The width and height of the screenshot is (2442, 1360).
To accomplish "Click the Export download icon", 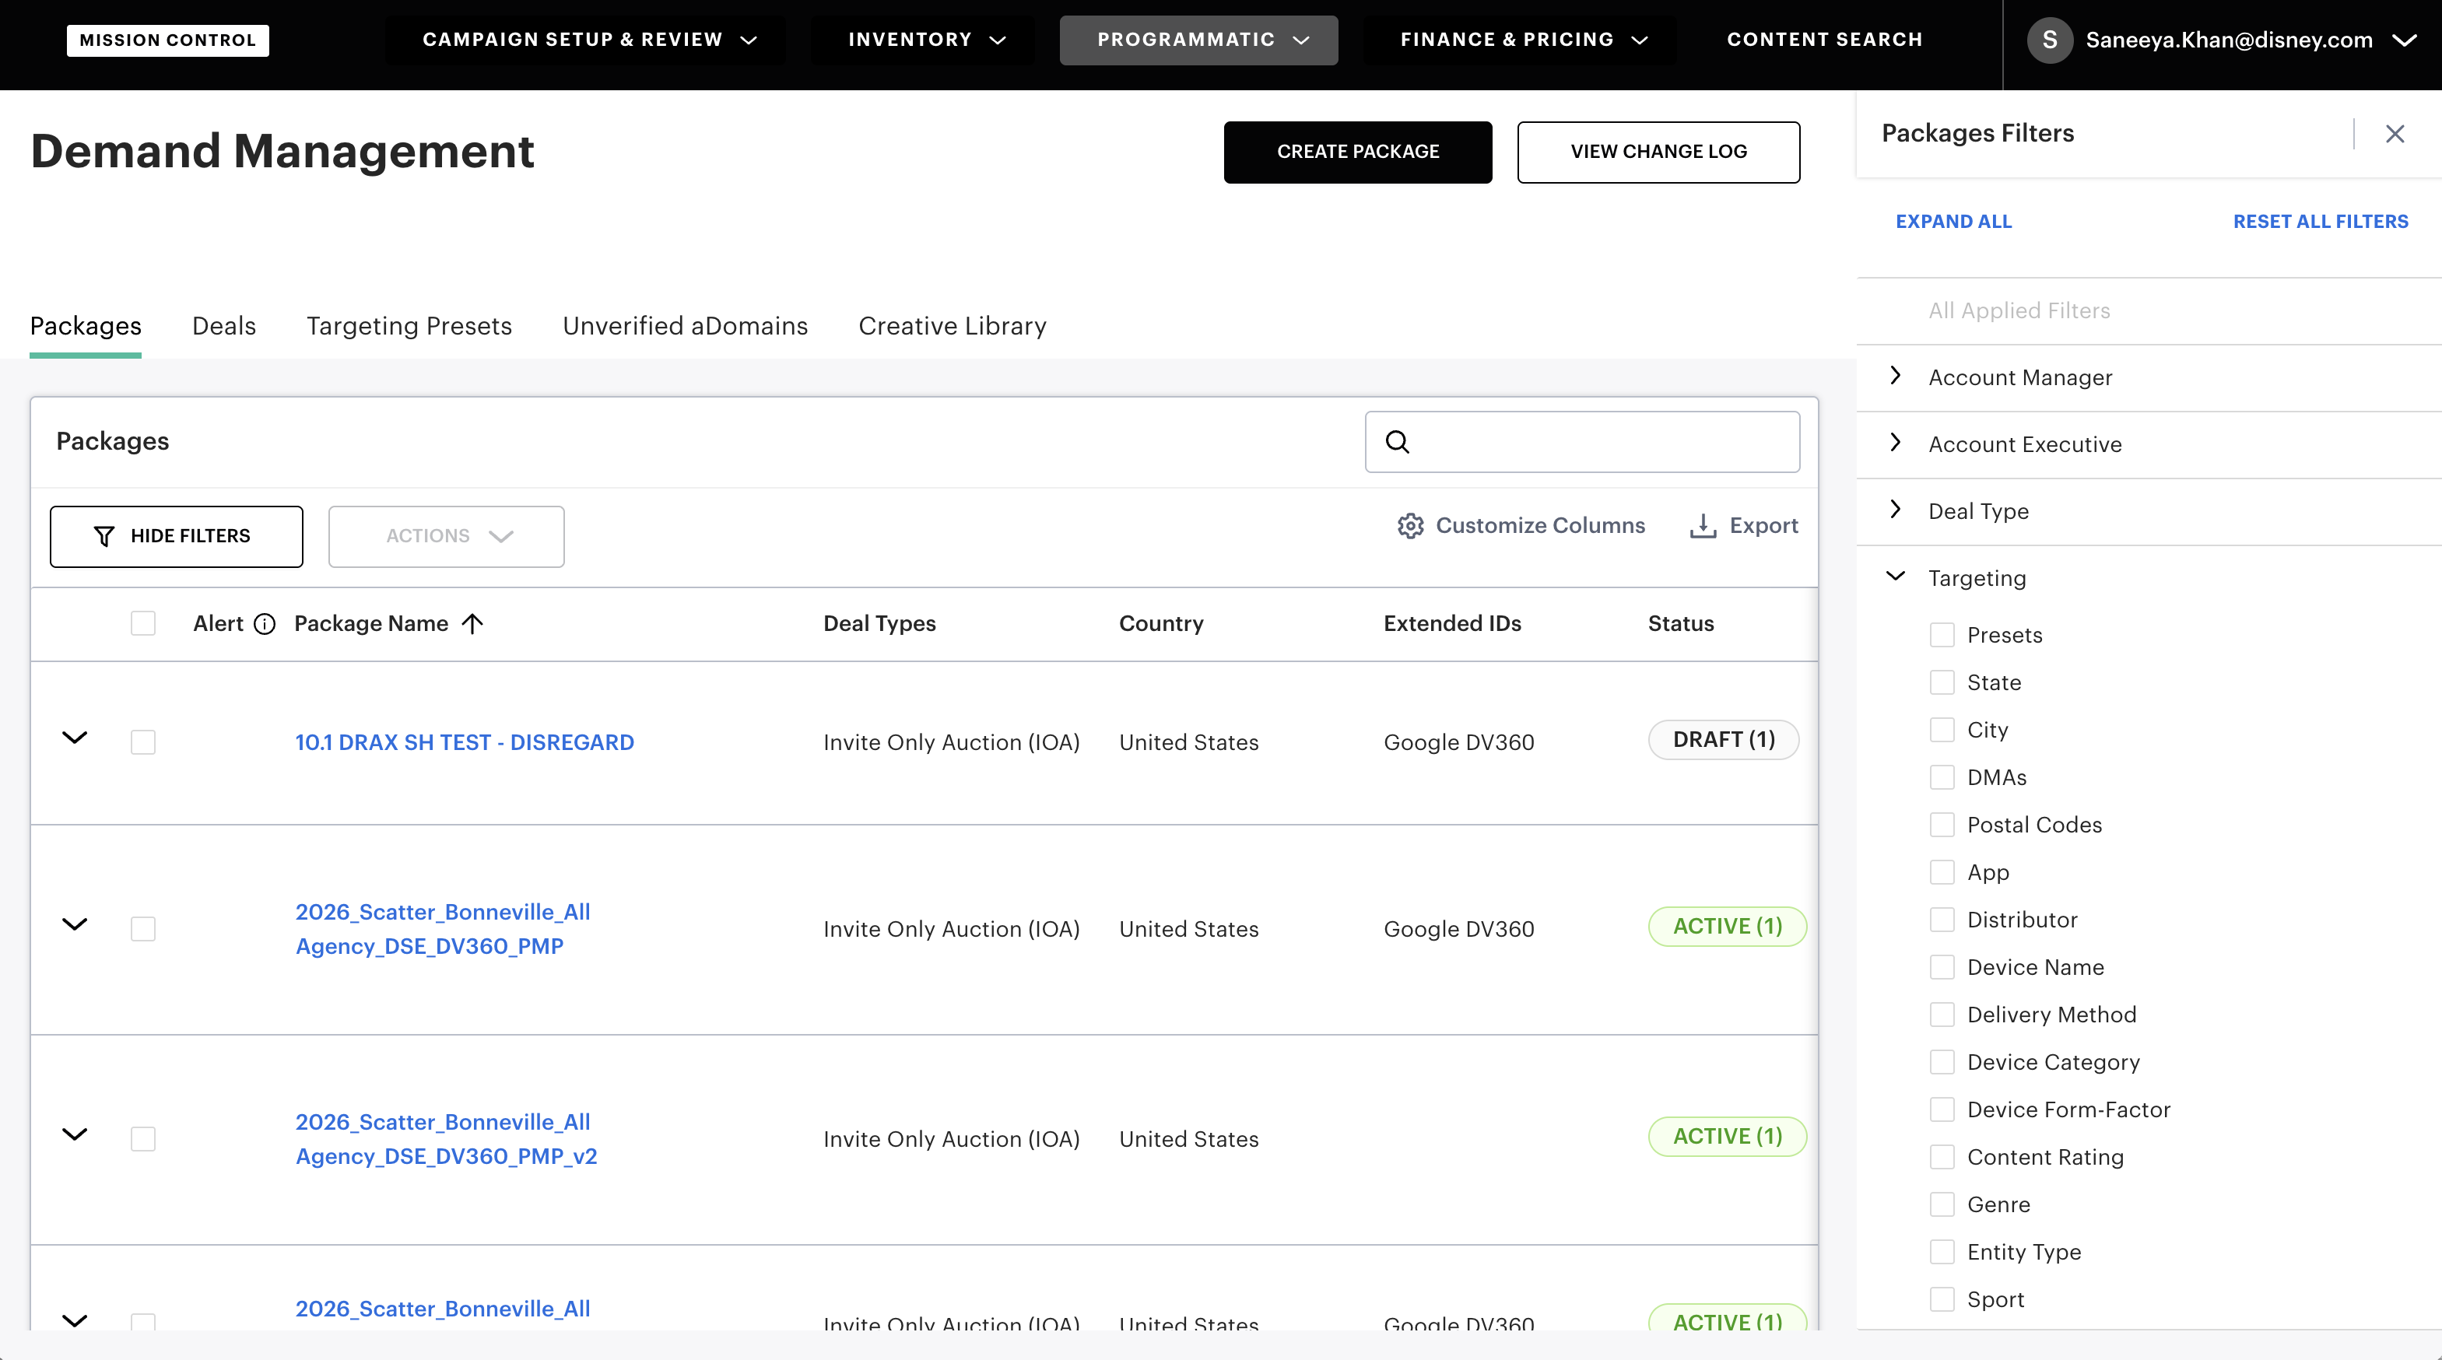I will [1703, 526].
